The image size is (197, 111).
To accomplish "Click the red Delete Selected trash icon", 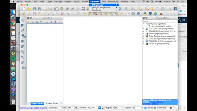I will [62, 14].
